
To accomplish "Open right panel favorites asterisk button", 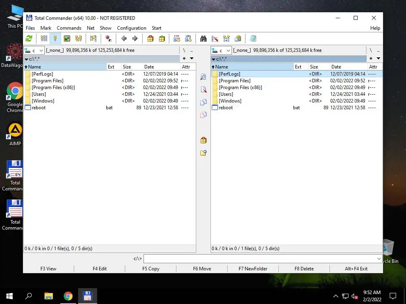I will [371, 59].
